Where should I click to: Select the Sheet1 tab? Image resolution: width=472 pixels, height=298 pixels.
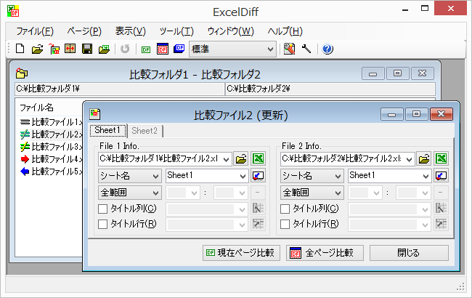107,130
